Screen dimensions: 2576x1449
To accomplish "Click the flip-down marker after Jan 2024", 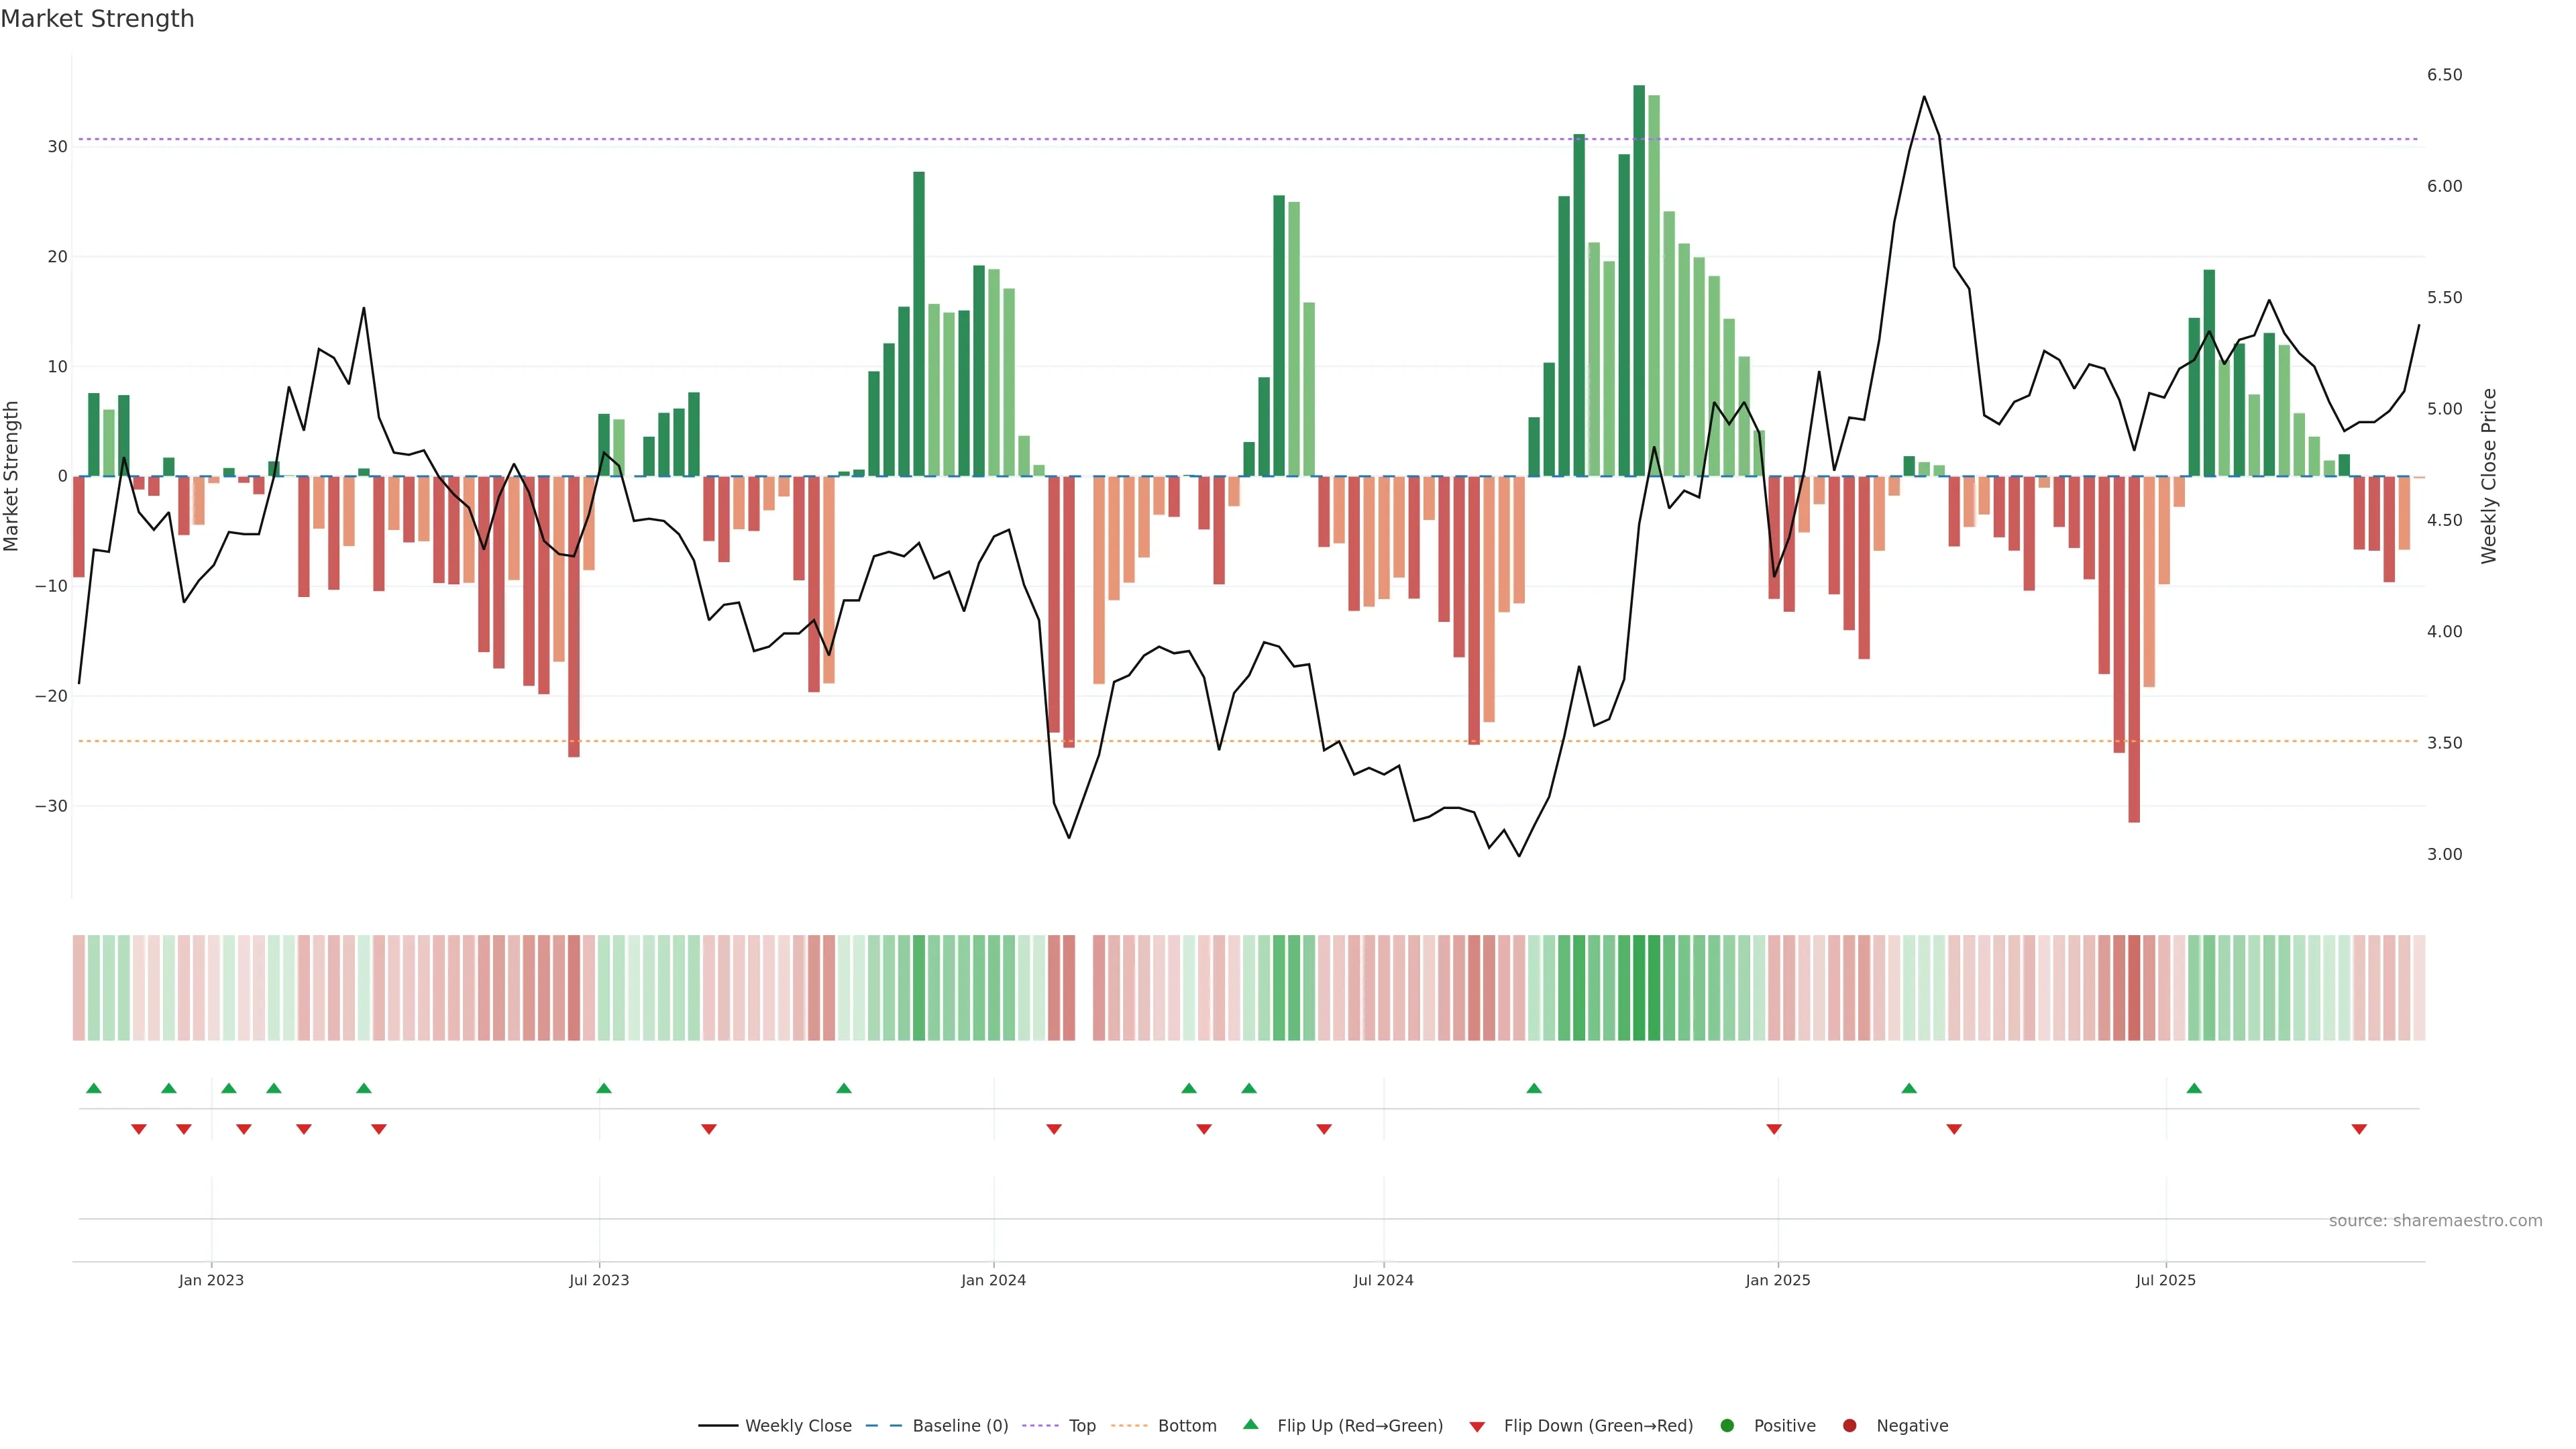I will 1054,1129.
